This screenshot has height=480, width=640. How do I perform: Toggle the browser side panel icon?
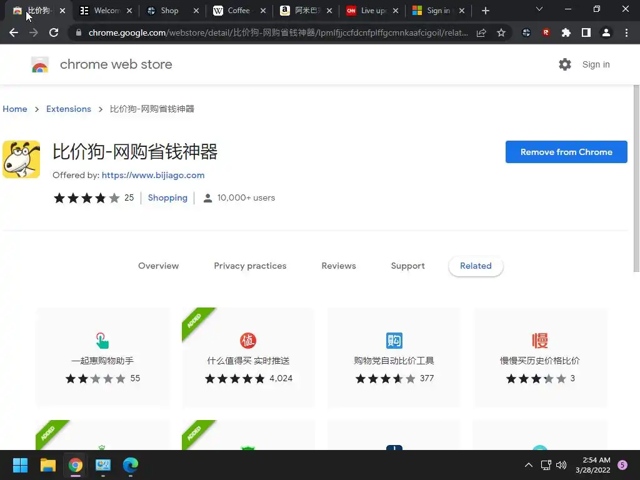point(586,32)
